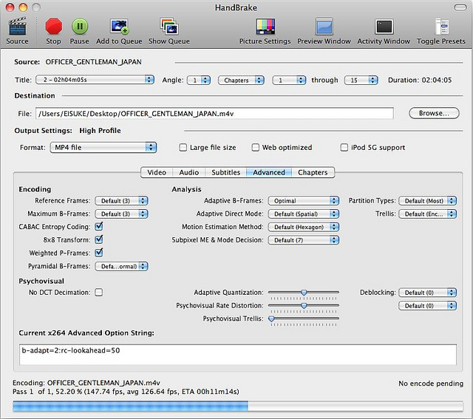Screen dimensions: 473x419
Task: Open the Show Queue icon
Action: pyautogui.click(x=169, y=31)
